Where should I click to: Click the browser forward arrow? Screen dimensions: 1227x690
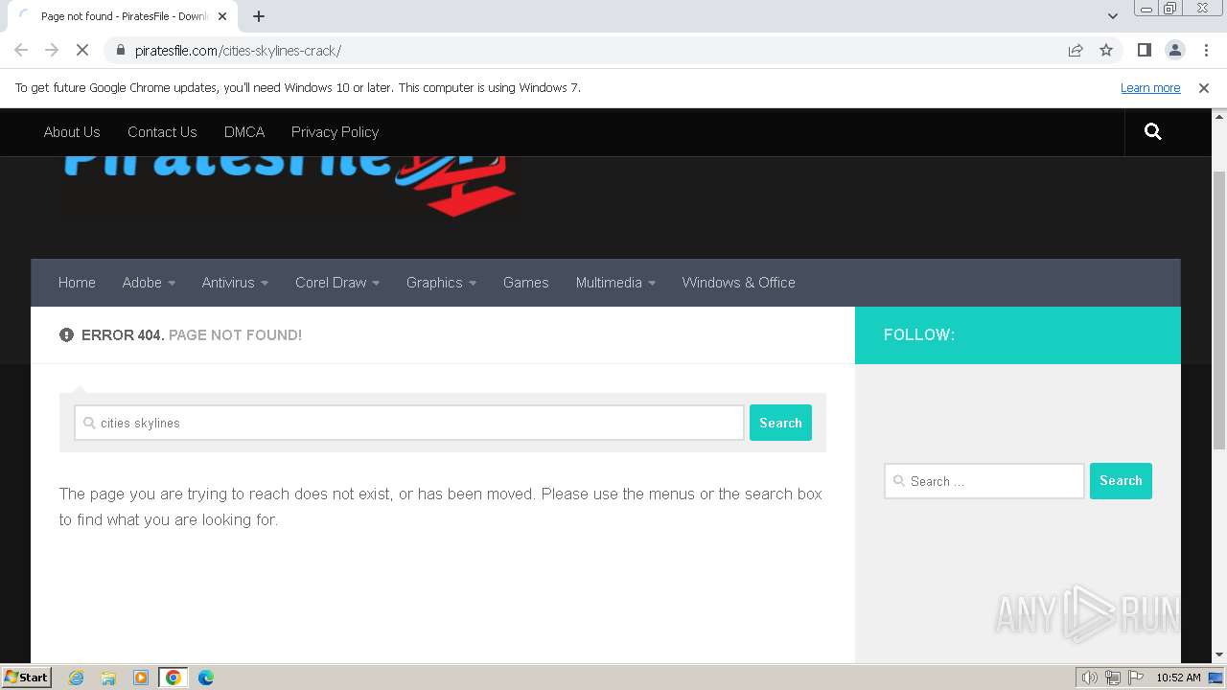coord(52,50)
